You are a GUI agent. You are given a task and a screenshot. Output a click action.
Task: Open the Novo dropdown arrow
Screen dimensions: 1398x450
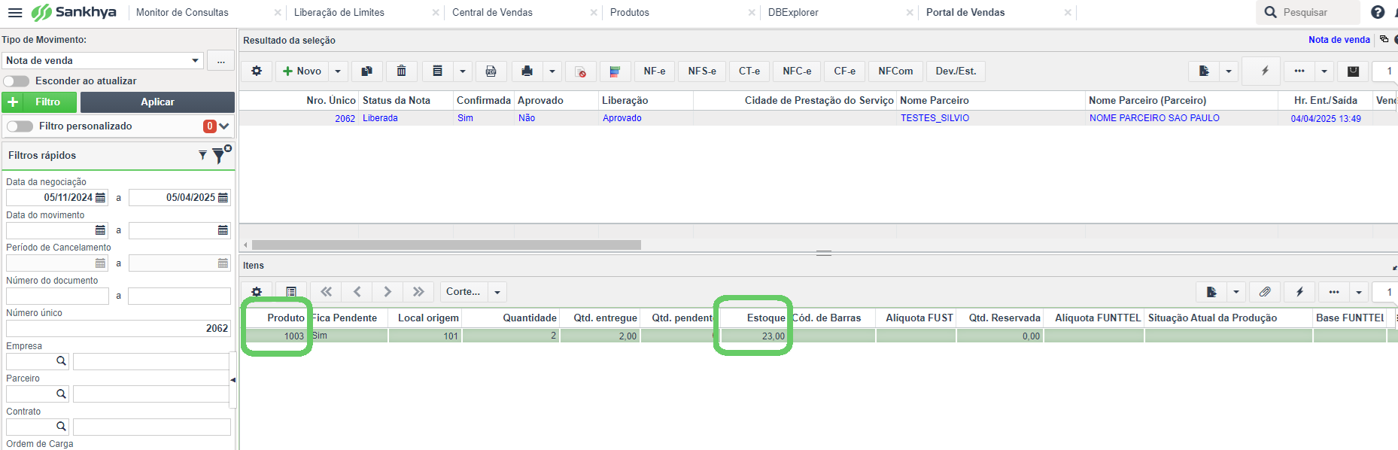(338, 71)
